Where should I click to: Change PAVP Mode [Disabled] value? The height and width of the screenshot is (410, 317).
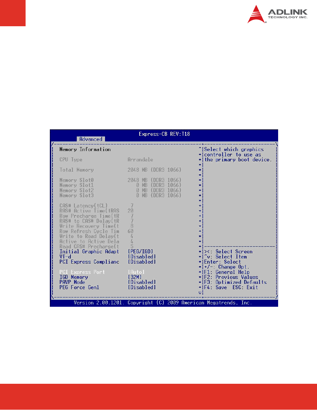click(142, 282)
